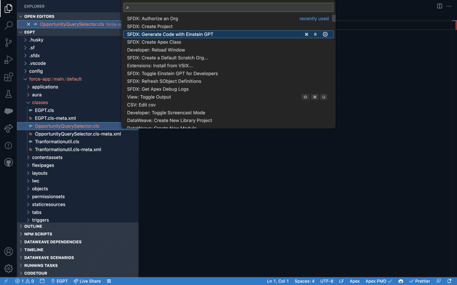
Task: Choose SFDX: Create Apex Class command
Action: pyautogui.click(x=228, y=42)
